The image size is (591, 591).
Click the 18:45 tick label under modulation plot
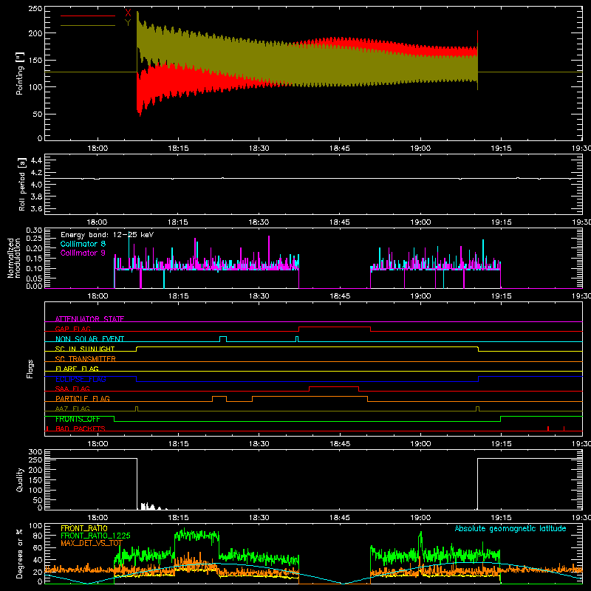pos(340,296)
